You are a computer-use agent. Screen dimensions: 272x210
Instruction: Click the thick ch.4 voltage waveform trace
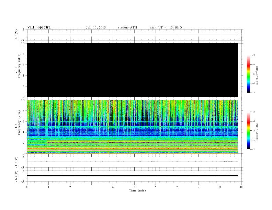(x=133, y=176)
